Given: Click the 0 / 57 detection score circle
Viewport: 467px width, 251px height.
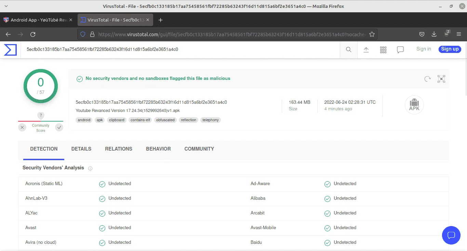Looking at the screenshot, I should [41, 86].
